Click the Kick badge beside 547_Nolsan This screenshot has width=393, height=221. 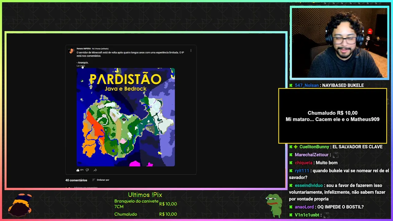pos(291,85)
